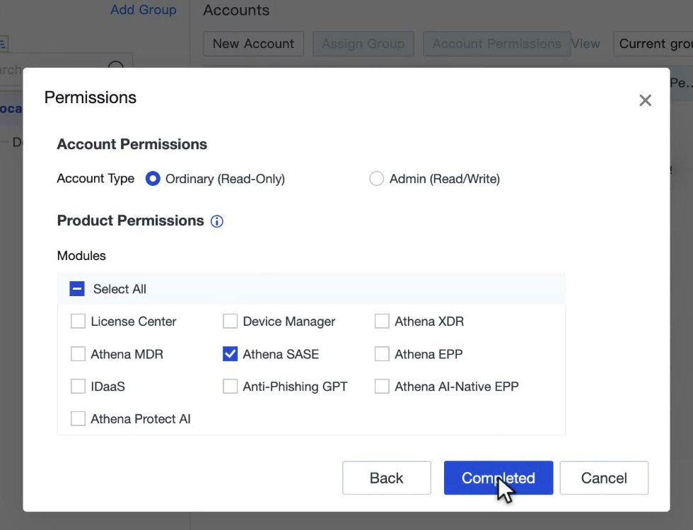The height and width of the screenshot is (530, 693).
Task: Click Account Permissions button behind the dialog
Action: coord(496,44)
